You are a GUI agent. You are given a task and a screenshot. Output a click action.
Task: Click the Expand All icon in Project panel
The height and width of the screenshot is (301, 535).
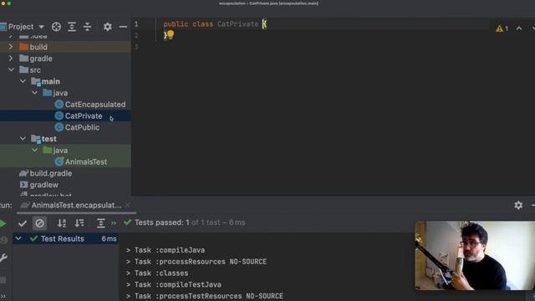click(x=72, y=27)
